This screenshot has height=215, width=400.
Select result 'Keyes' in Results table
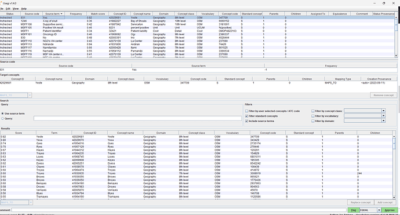pos(197,160)
